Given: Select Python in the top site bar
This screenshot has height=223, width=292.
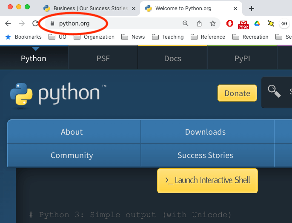Looking at the screenshot, I should click(34, 58).
